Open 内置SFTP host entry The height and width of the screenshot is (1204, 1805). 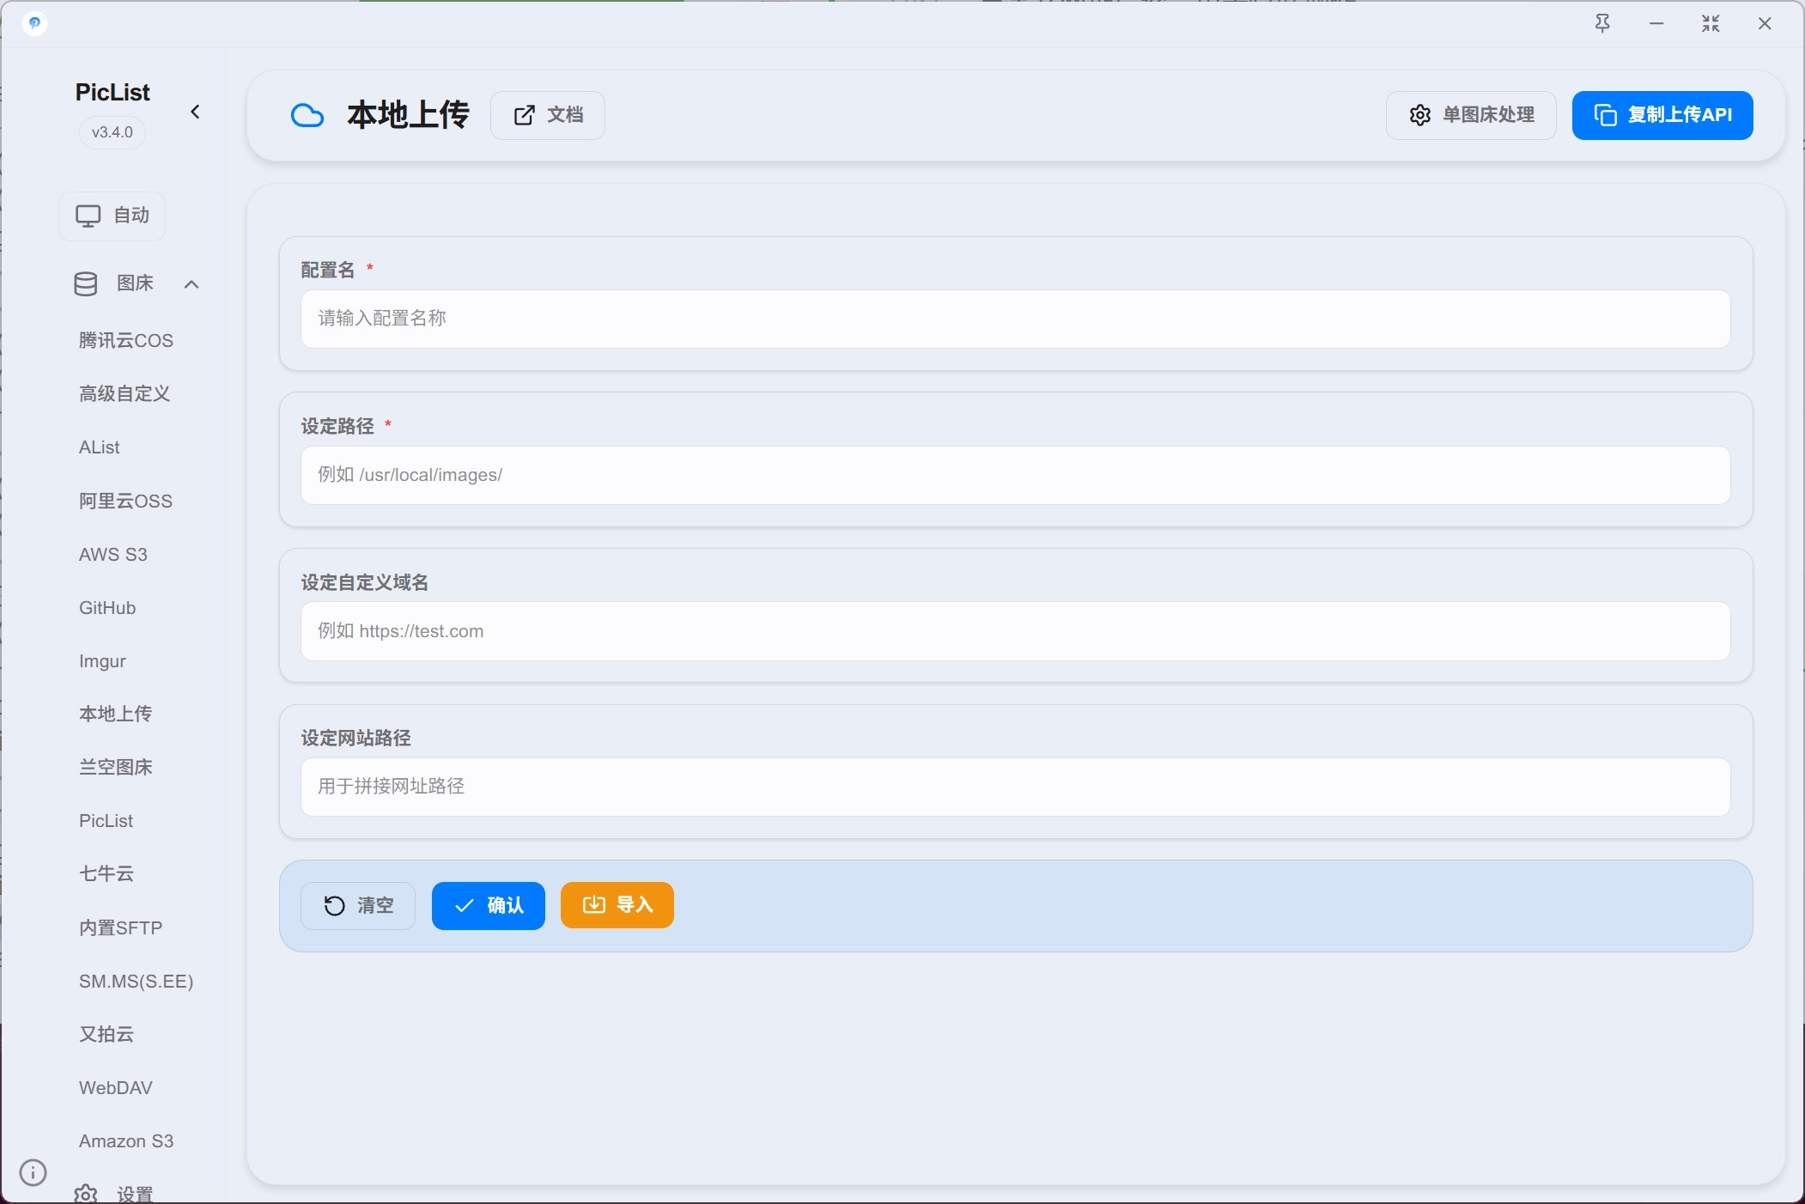pos(121,928)
